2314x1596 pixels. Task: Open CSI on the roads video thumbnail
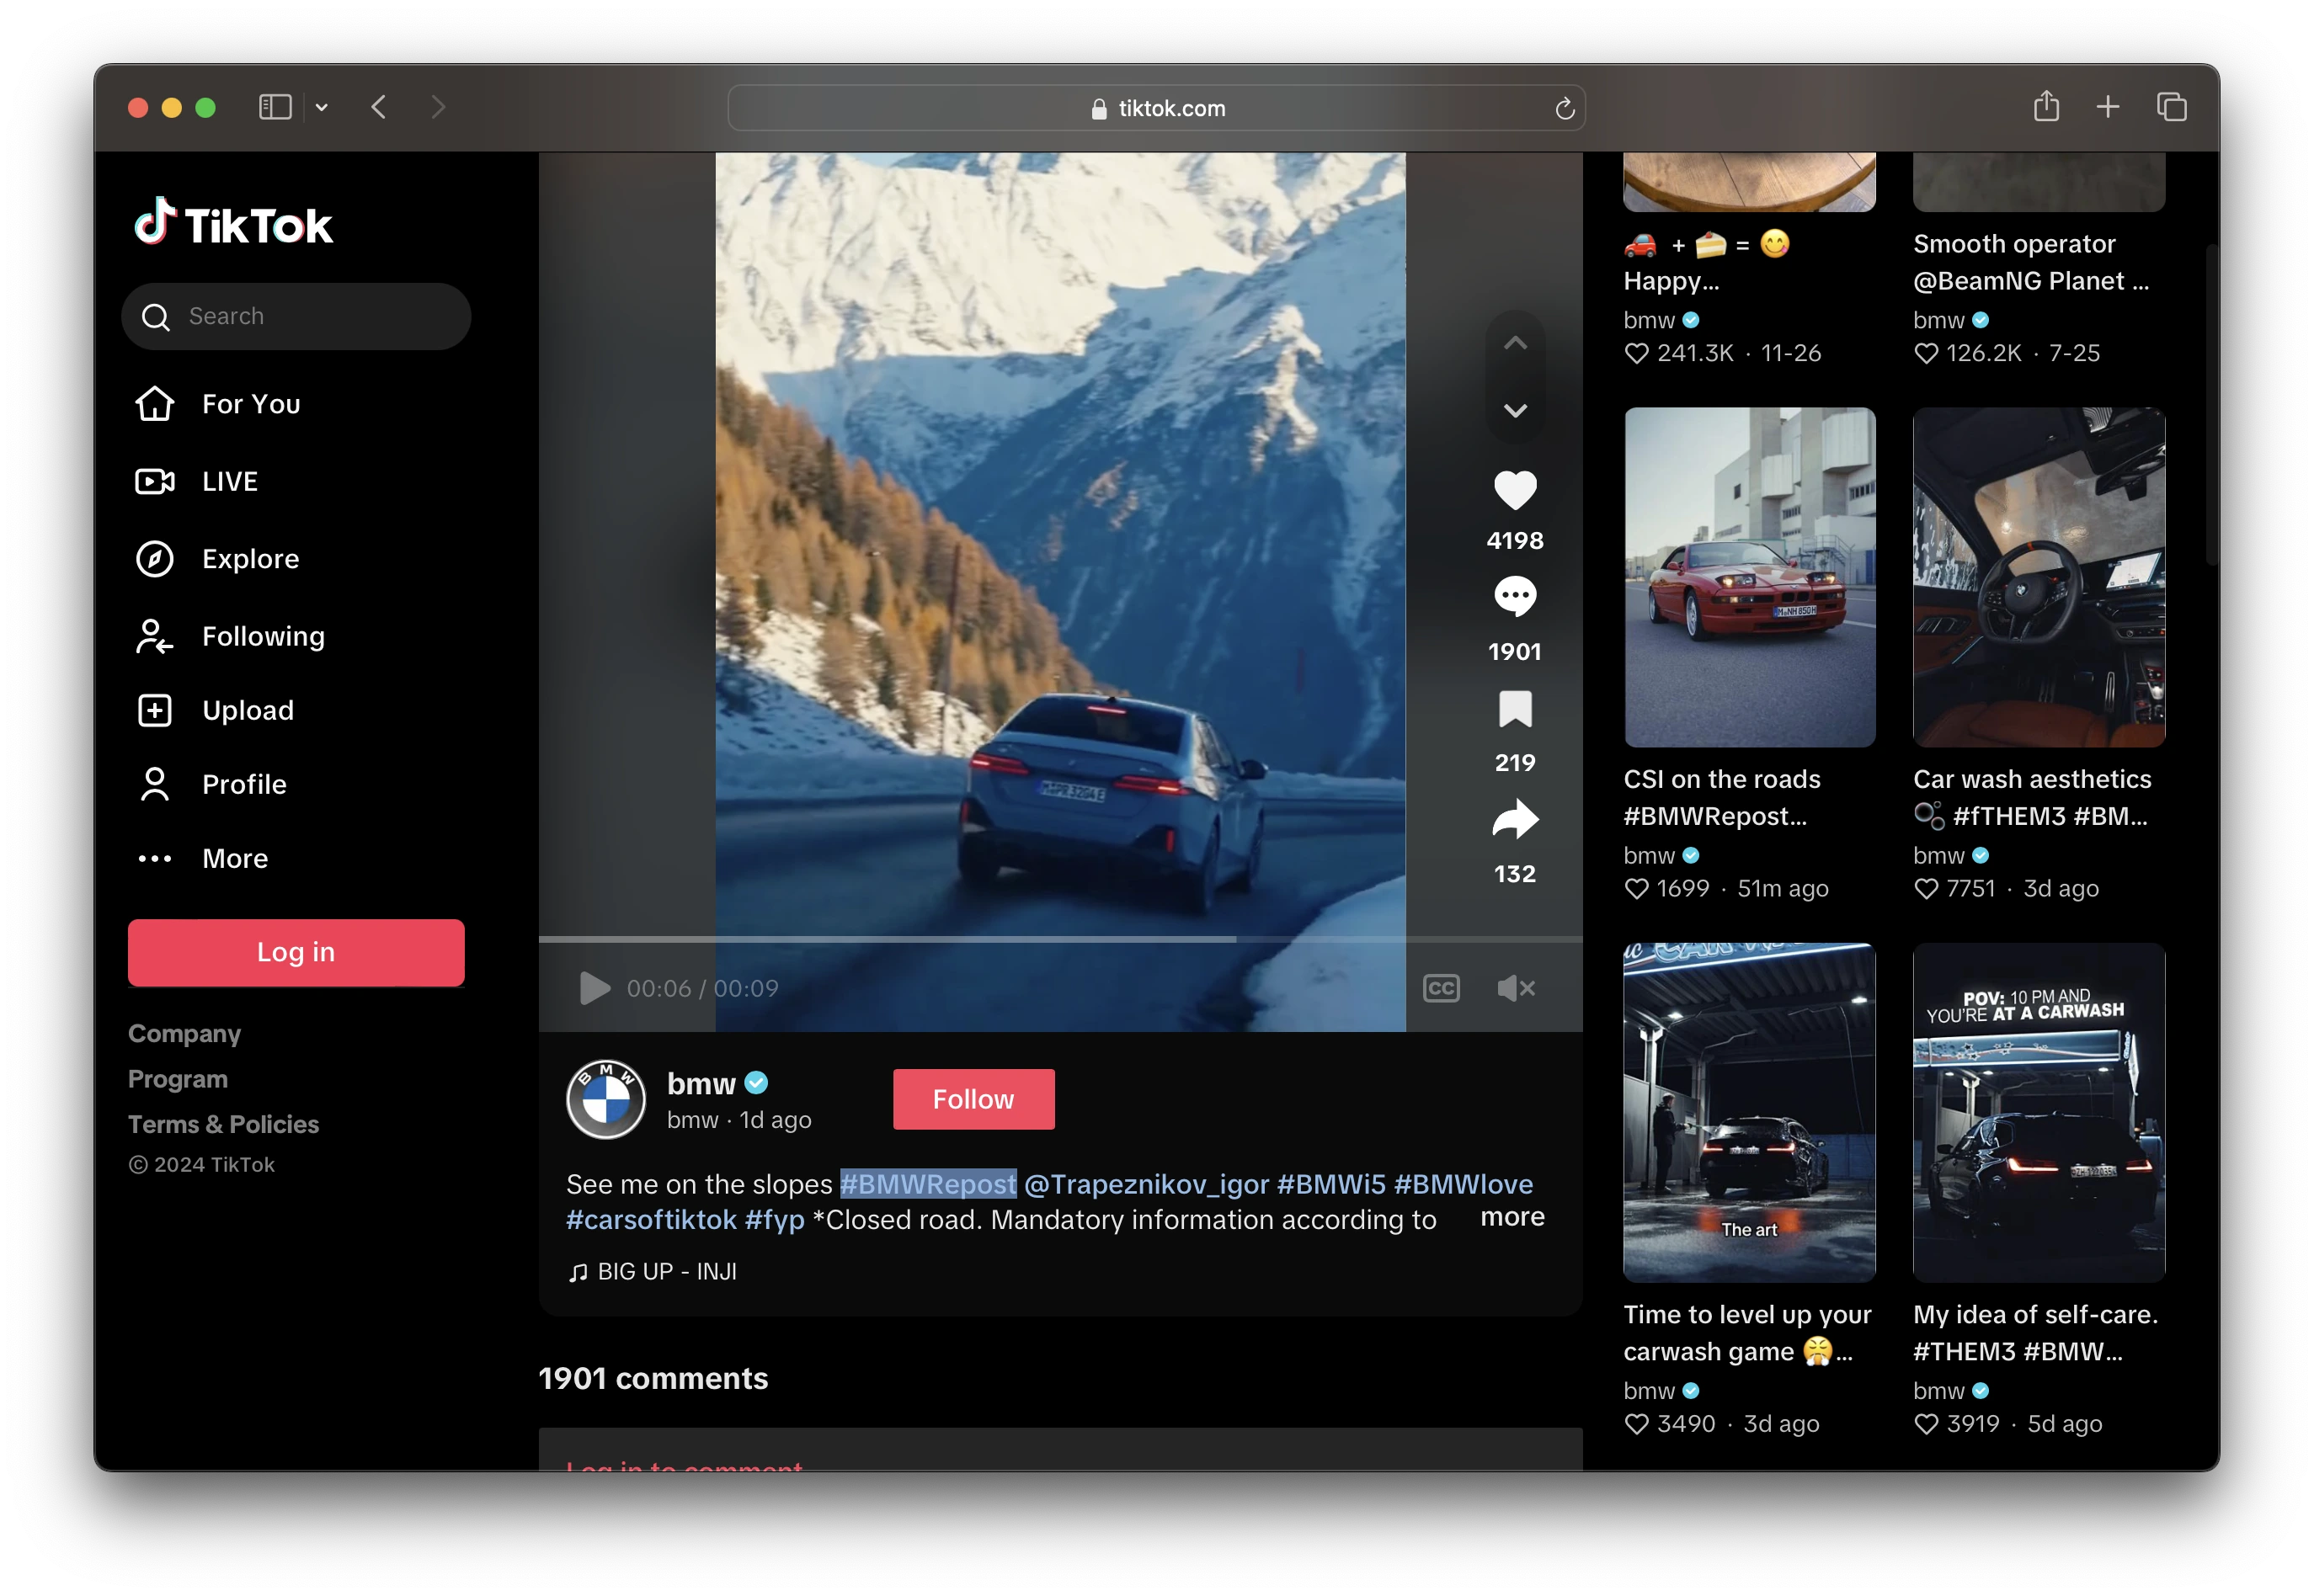(x=1749, y=577)
